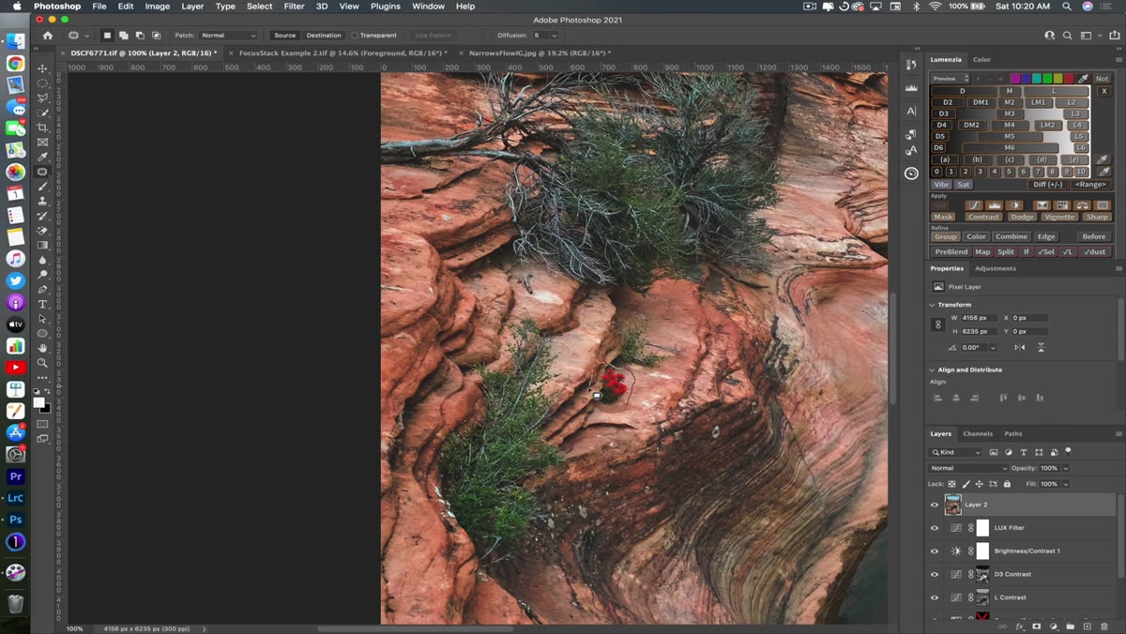Hide Layer 2 with its eye icon
The image size is (1126, 634).
[934, 505]
